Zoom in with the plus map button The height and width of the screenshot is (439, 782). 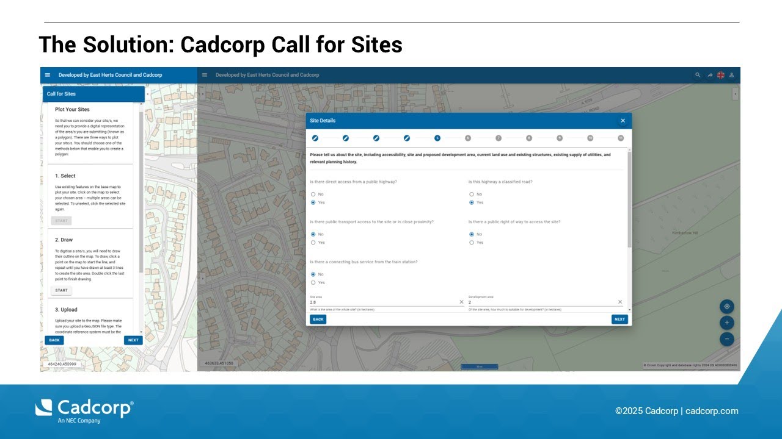click(726, 323)
